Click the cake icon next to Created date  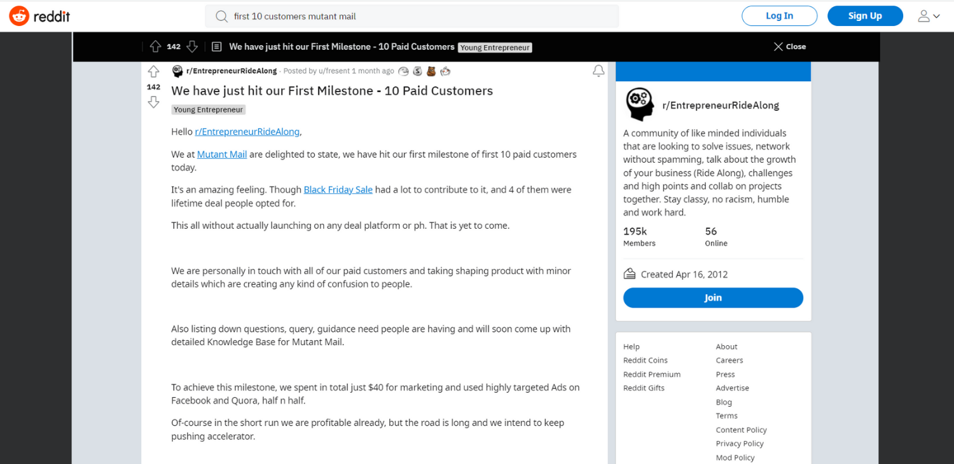[630, 274]
